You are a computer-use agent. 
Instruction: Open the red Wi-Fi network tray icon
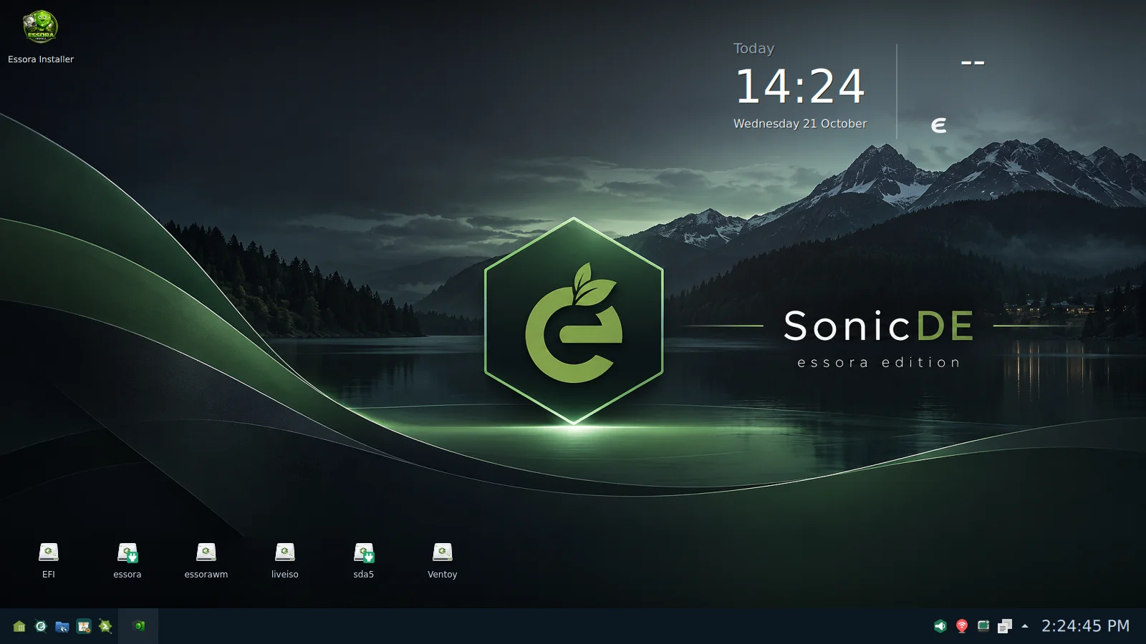(962, 626)
